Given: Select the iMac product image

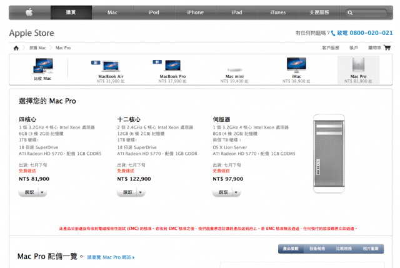Looking at the screenshot, I should (x=296, y=65).
